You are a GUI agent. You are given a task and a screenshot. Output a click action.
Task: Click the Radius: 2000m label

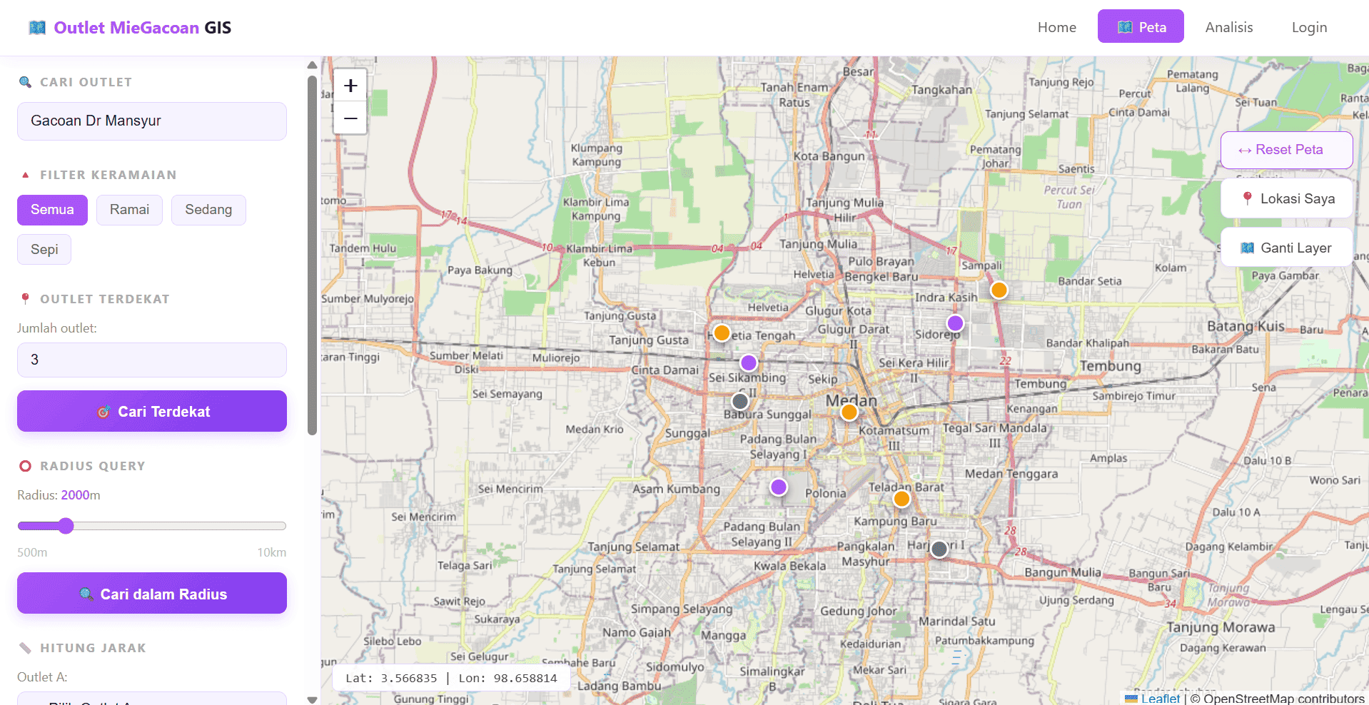[x=59, y=495]
